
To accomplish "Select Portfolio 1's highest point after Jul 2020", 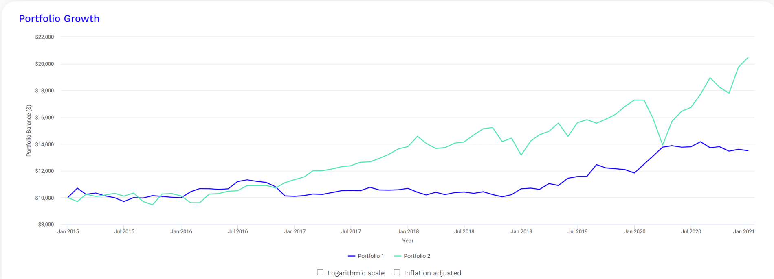I will [x=701, y=142].
